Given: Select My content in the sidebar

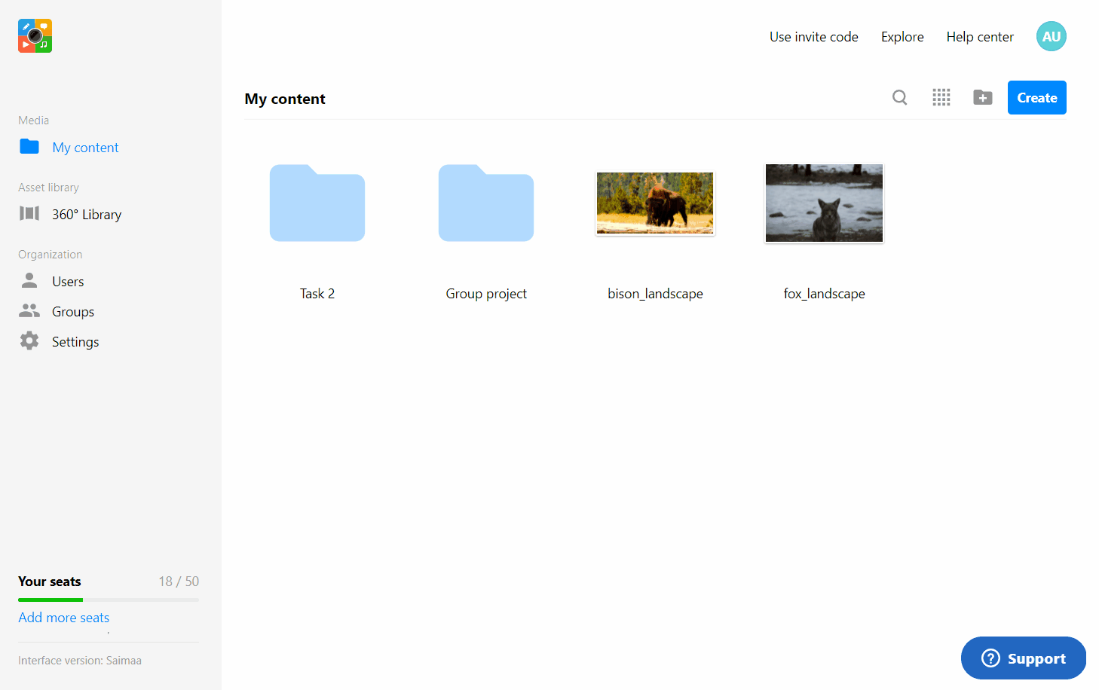Looking at the screenshot, I should point(85,148).
